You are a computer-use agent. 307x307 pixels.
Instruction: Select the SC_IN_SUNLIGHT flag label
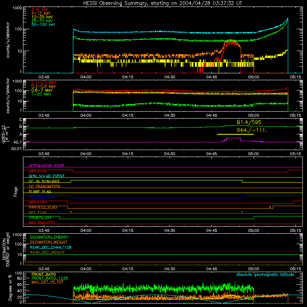pyautogui.click(x=44, y=181)
